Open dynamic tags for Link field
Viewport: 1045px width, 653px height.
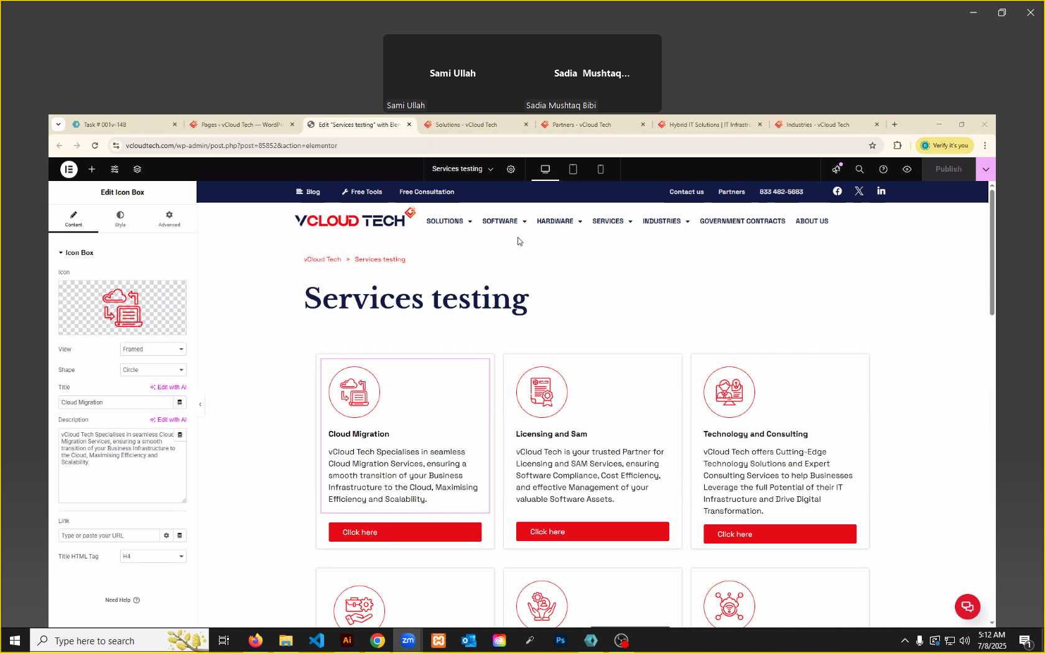[x=180, y=535]
